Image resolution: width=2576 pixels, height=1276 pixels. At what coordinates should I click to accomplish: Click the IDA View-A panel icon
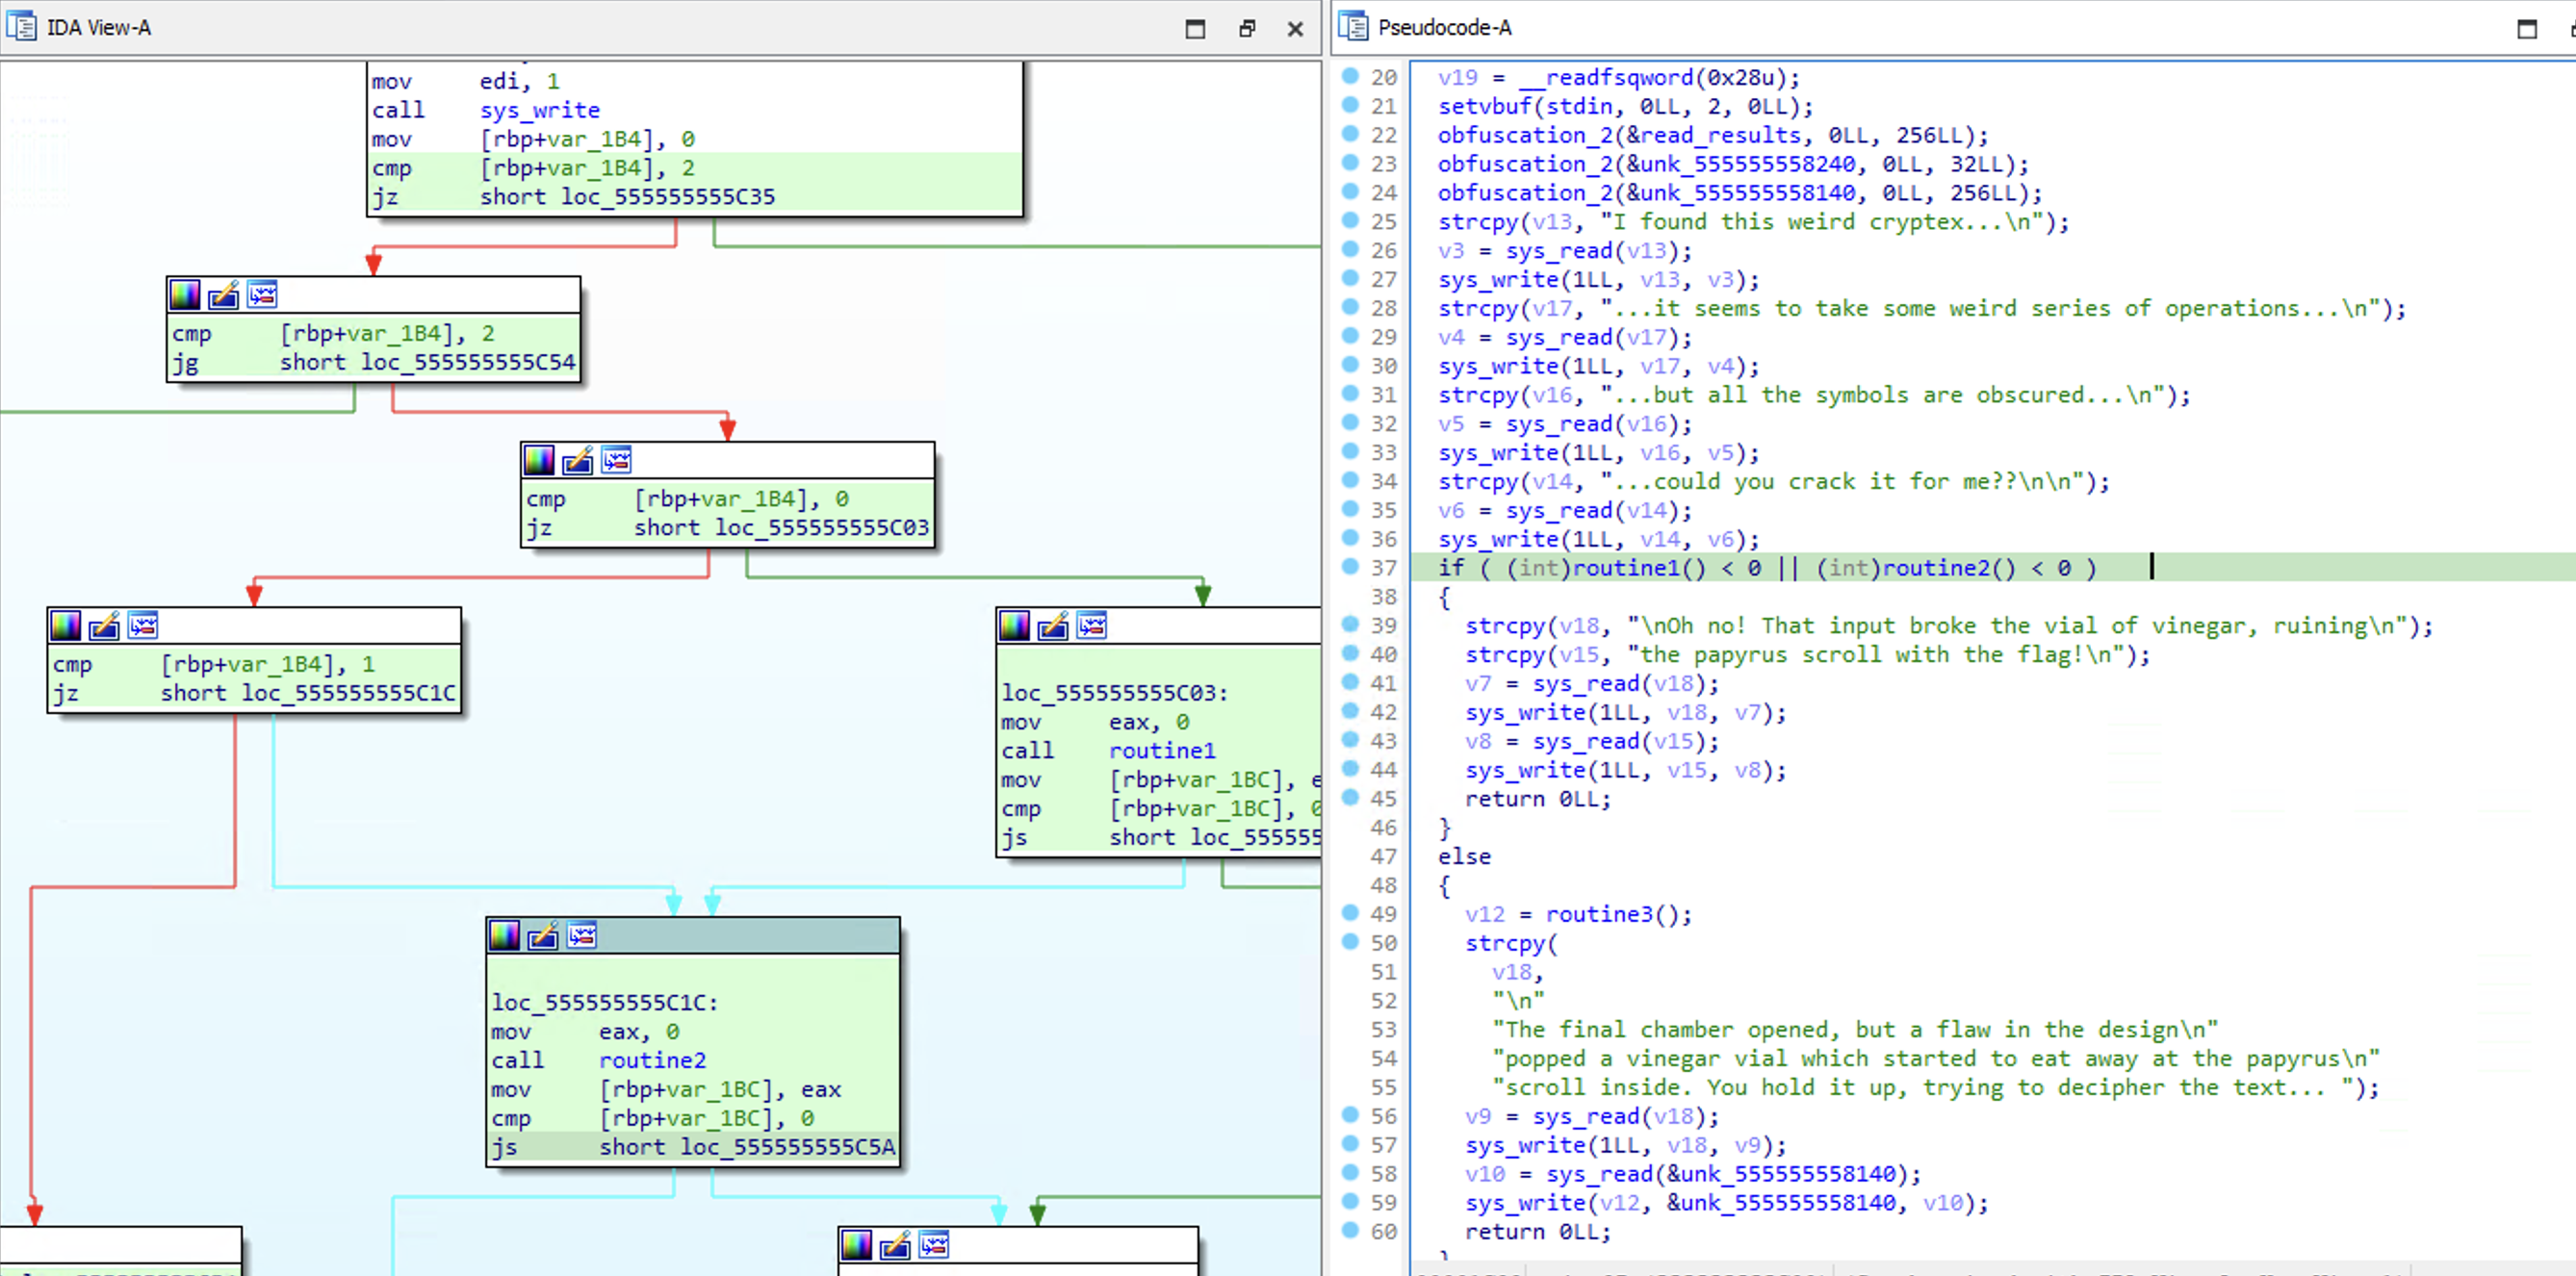click(21, 27)
